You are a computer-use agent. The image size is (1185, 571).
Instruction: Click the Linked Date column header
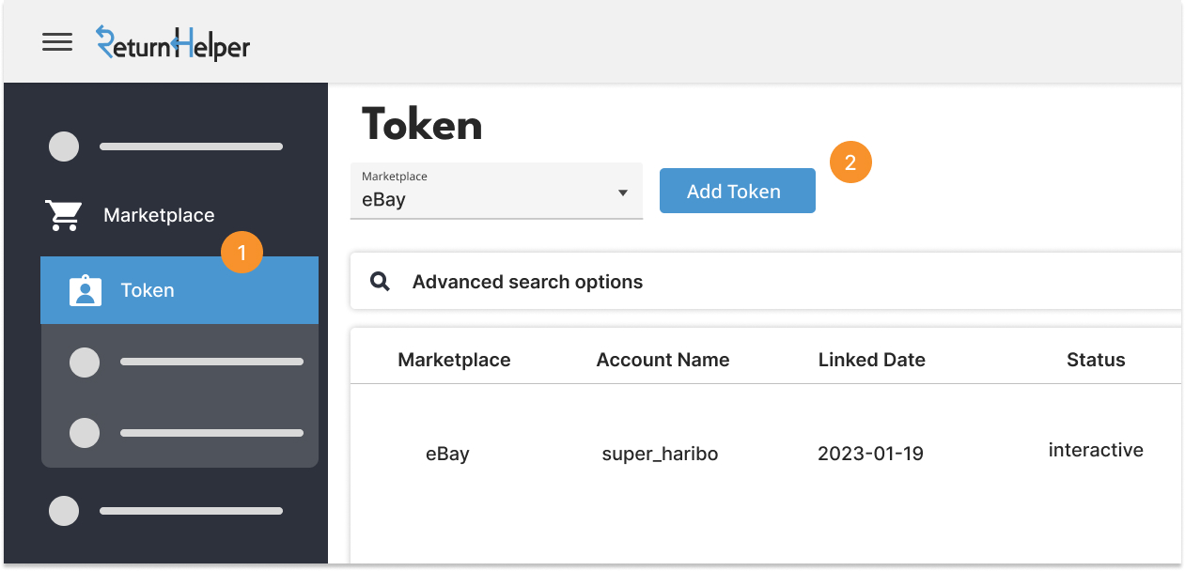[x=871, y=360]
